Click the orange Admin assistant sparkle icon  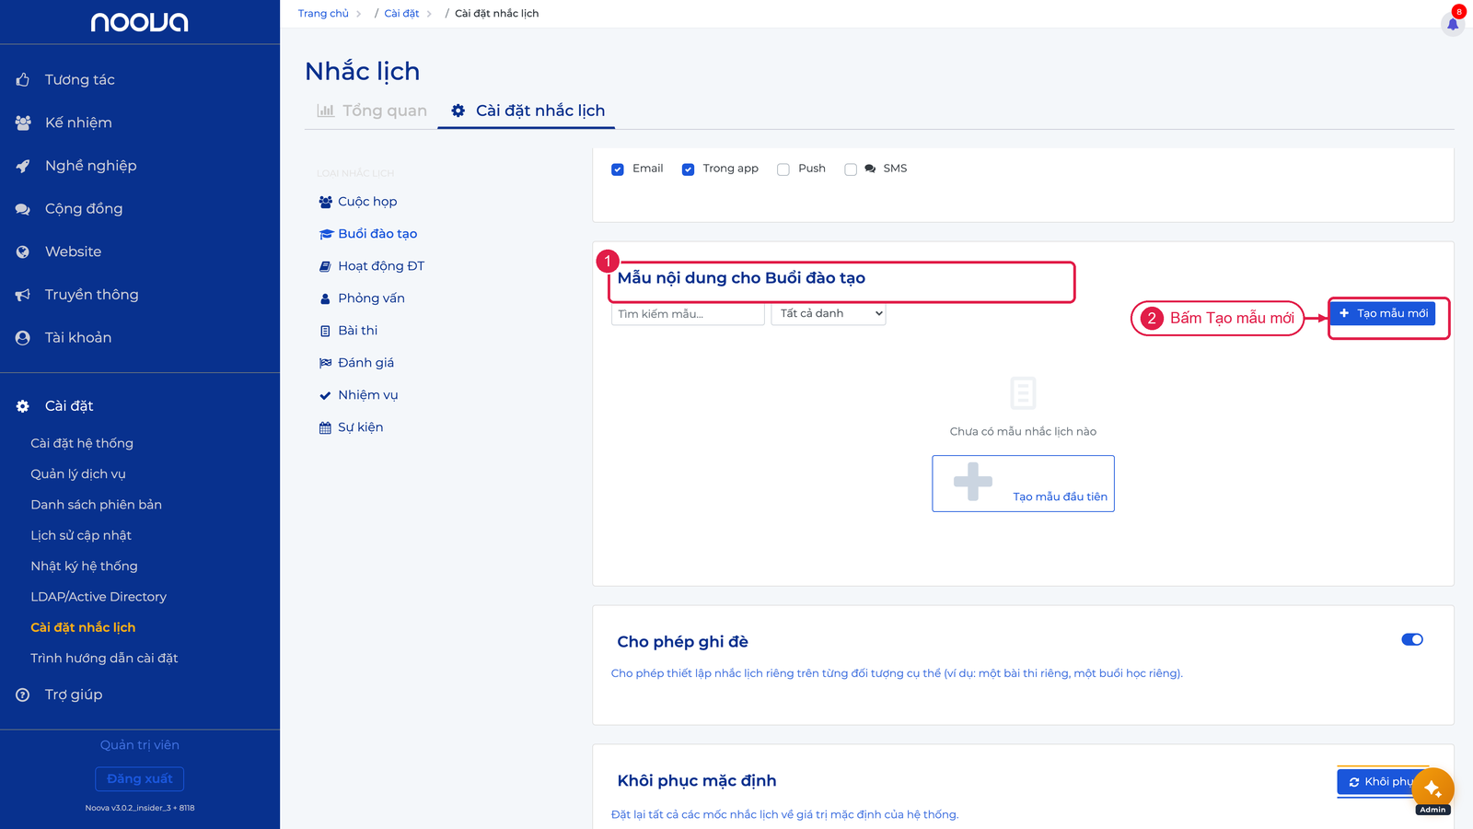[1432, 789]
